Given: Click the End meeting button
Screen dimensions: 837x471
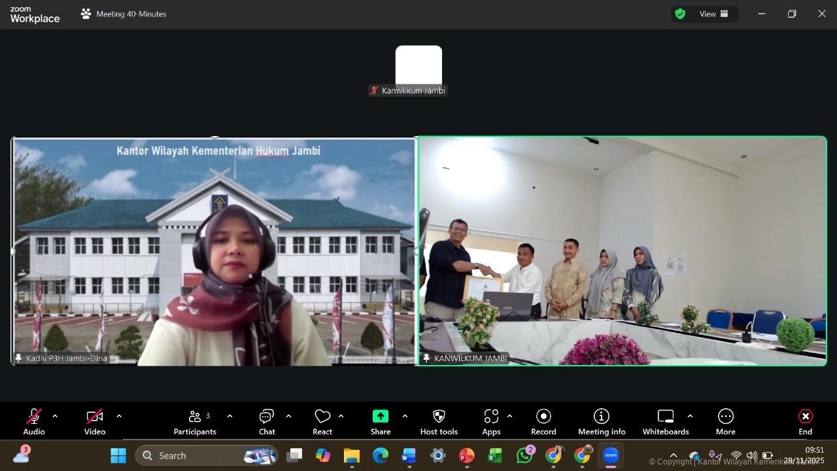Looking at the screenshot, I should click(805, 422).
